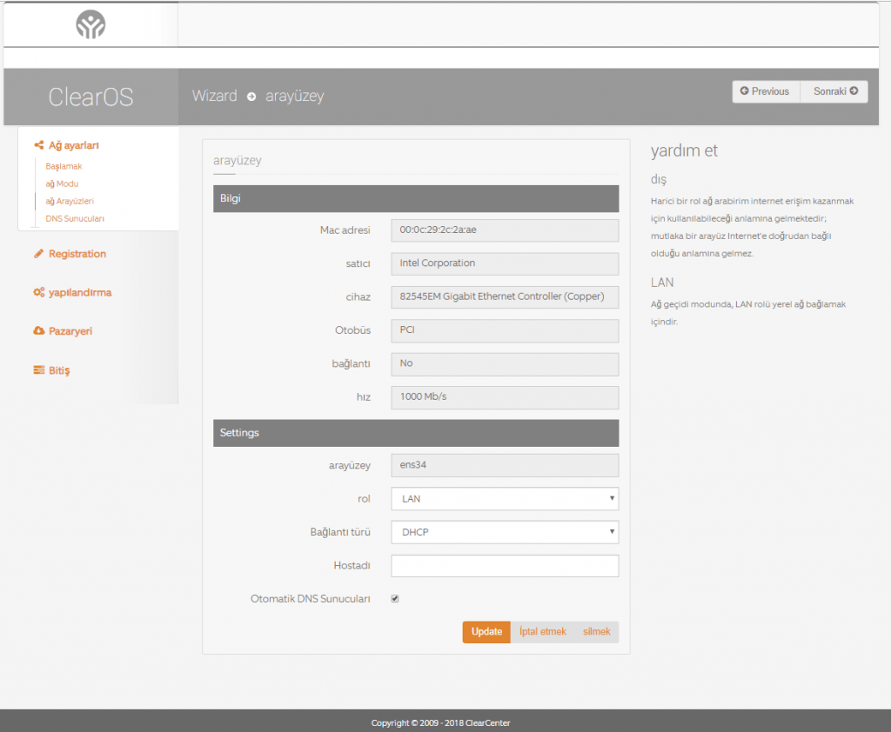The width and height of the screenshot is (891, 732).
Task: Click the right arrow icon on Sonraki
Action: click(x=854, y=91)
